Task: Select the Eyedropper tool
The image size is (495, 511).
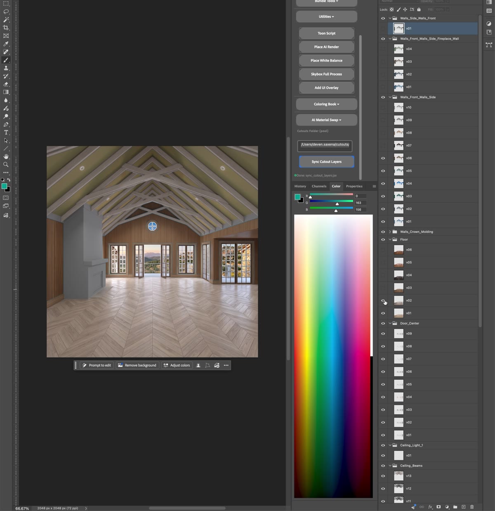Action: point(6,44)
